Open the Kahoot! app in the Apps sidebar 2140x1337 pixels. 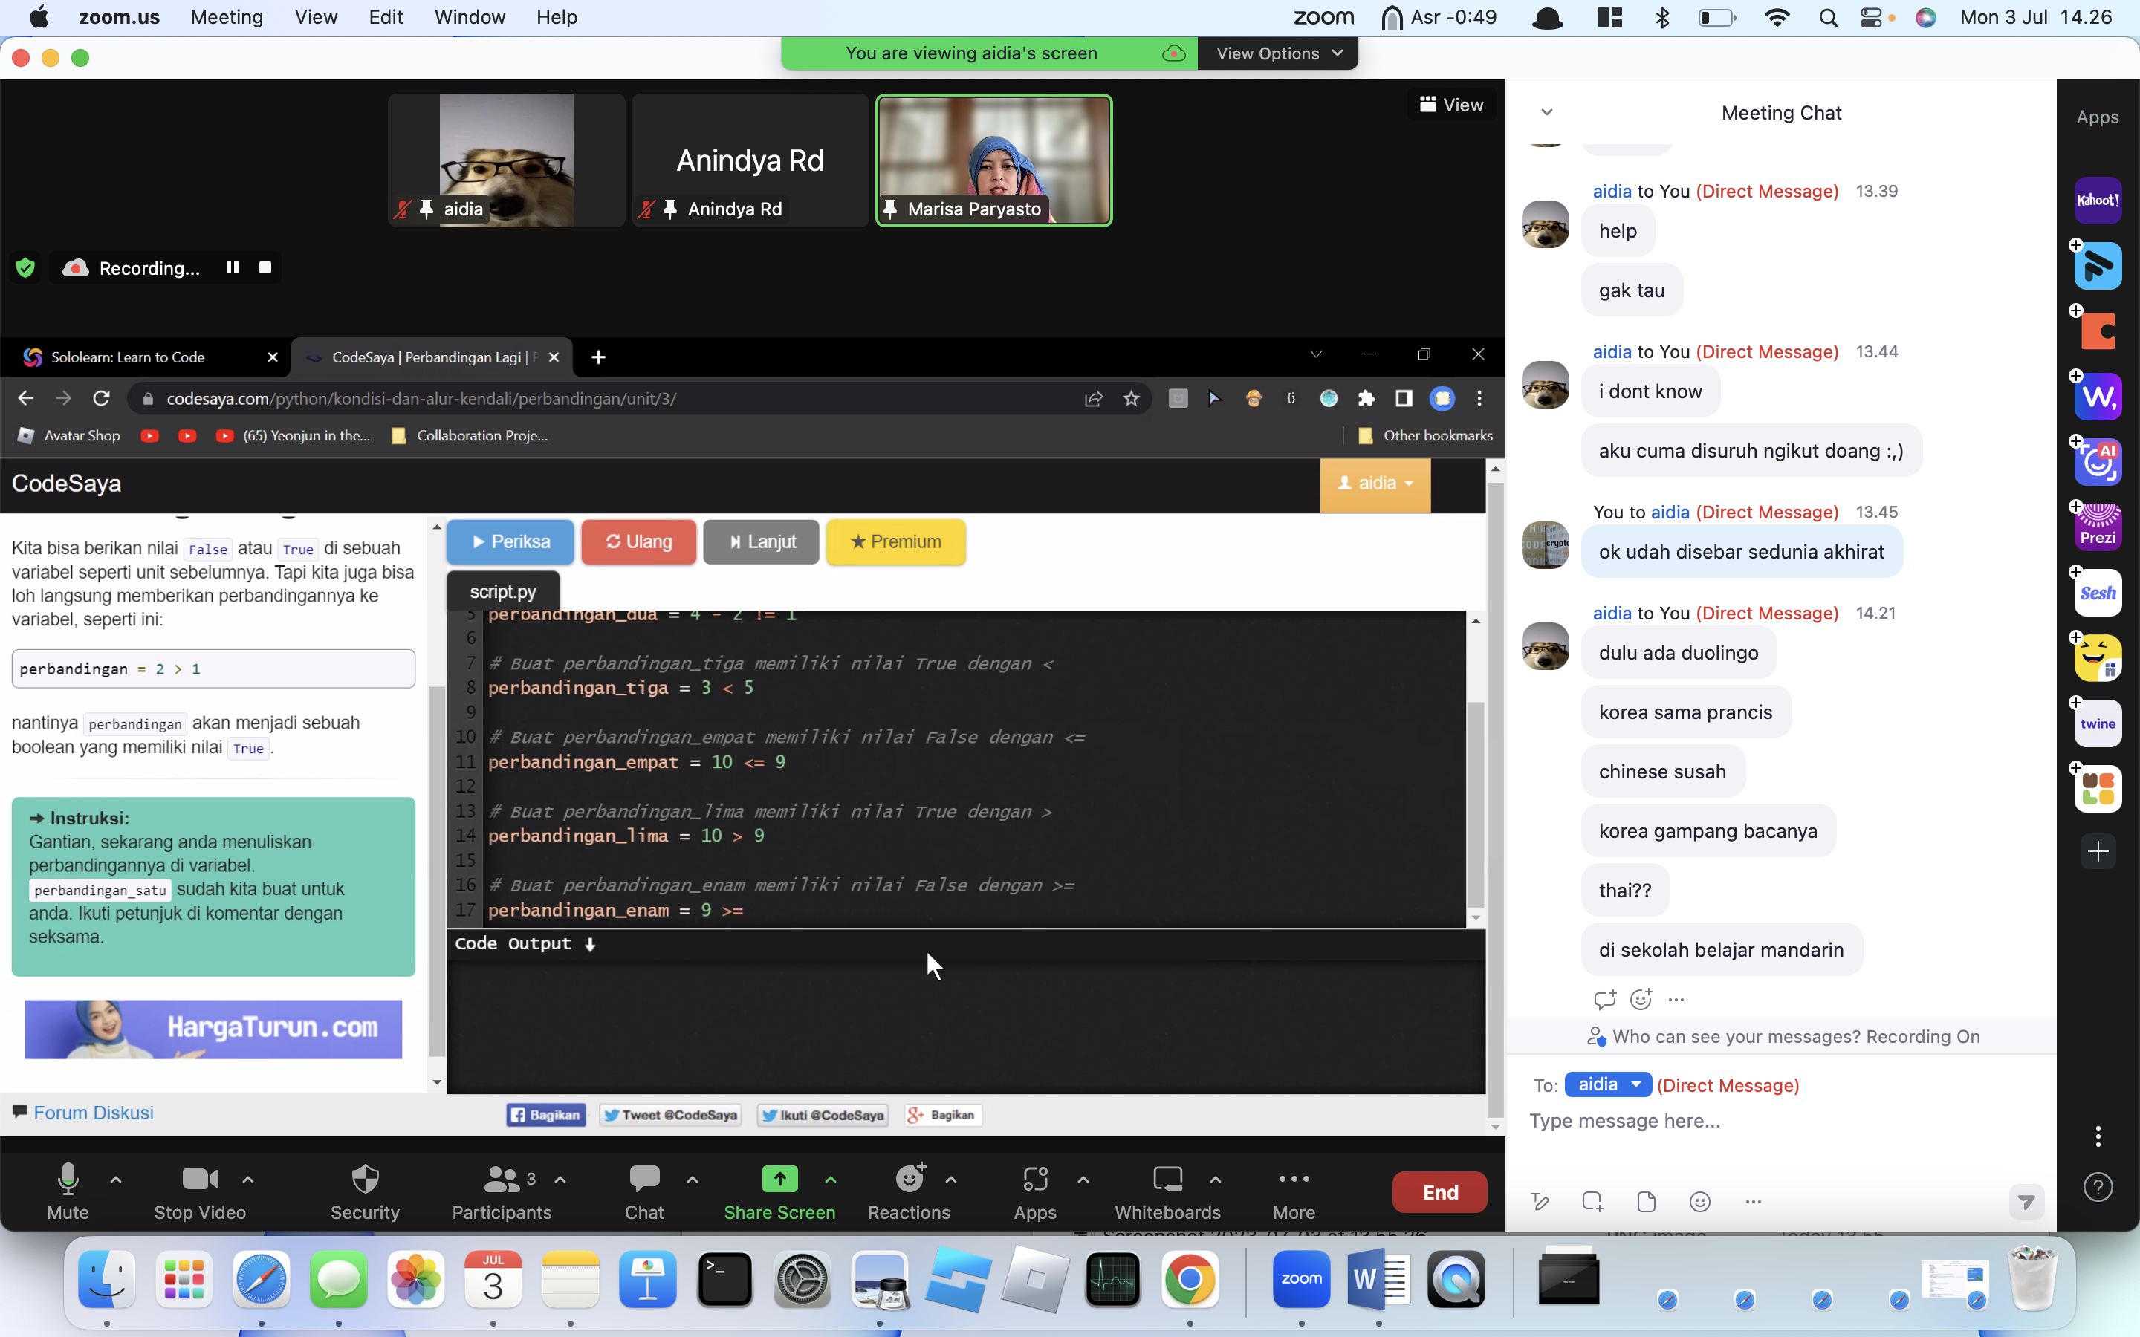point(2098,200)
